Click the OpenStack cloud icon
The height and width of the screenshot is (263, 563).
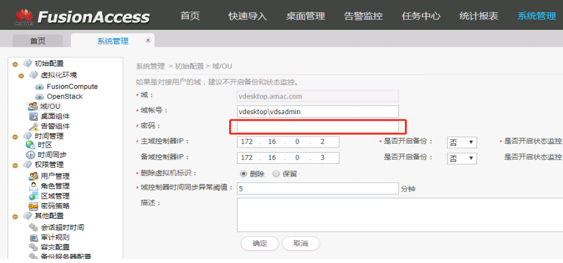(40, 97)
